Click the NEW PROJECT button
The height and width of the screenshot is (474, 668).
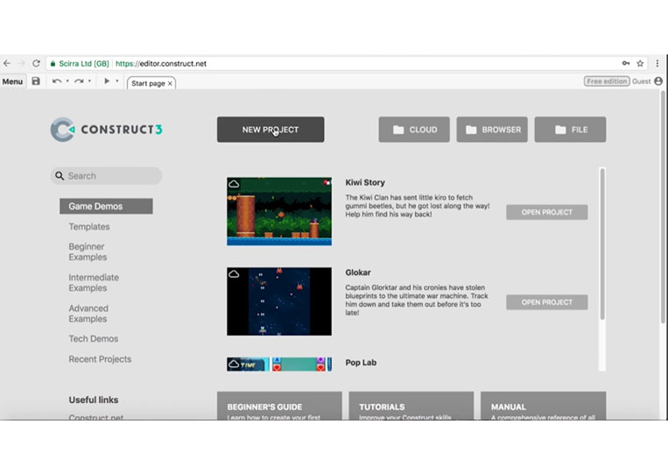tap(271, 130)
